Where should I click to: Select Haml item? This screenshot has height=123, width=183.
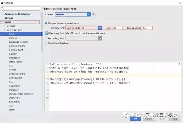click(12, 110)
